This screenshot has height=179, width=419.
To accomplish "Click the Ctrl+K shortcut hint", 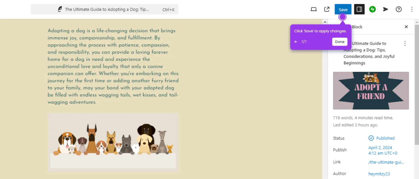I will click(168, 10).
